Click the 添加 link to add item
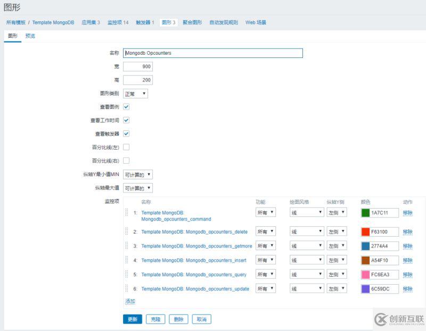Screen dimensions: 426x331 click(x=130, y=301)
